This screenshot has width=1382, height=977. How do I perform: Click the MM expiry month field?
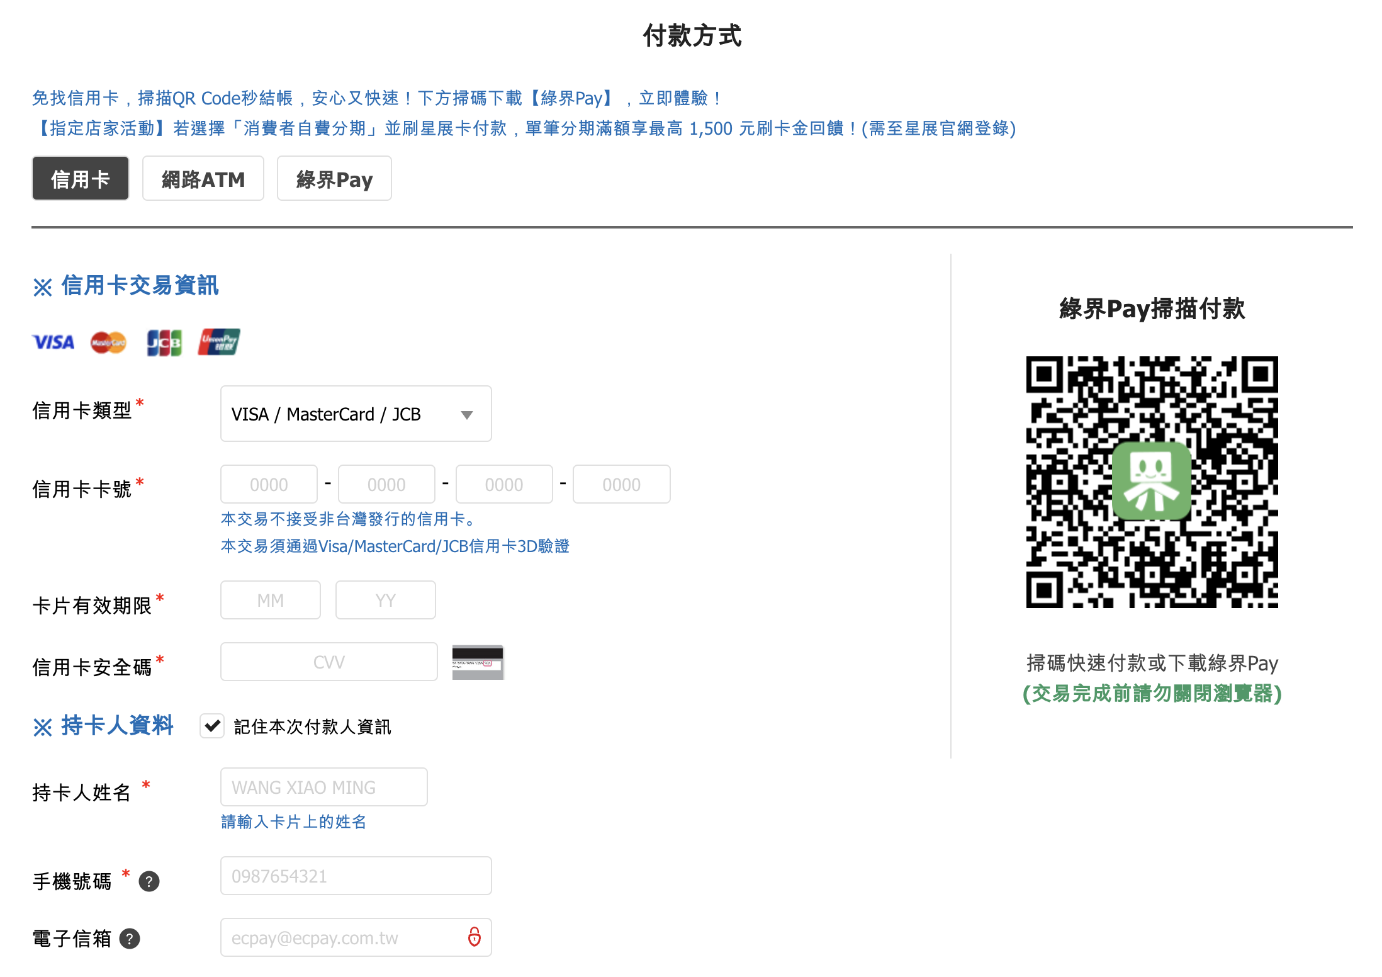(271, 600)
